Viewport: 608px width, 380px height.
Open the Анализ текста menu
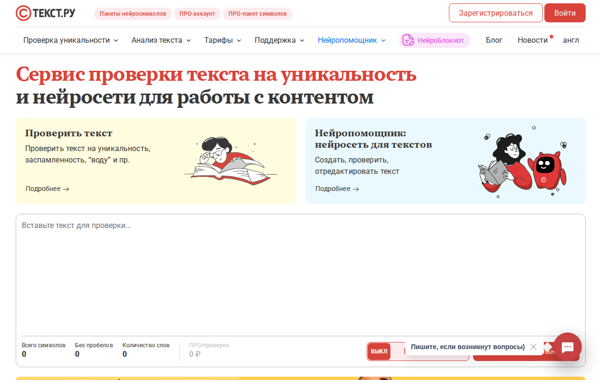click(x=161, y=40)
